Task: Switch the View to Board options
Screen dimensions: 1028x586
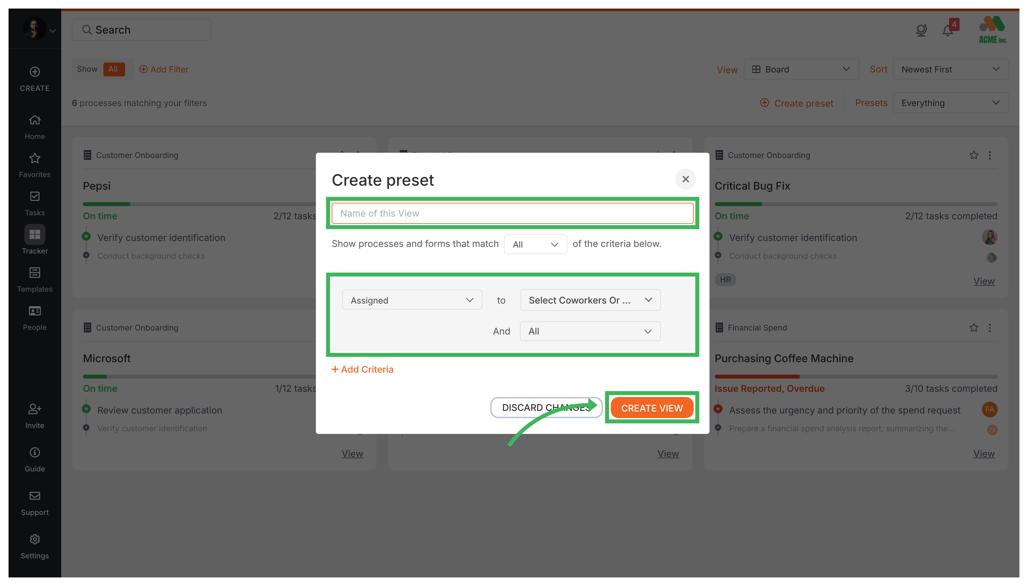Action: 801,69
